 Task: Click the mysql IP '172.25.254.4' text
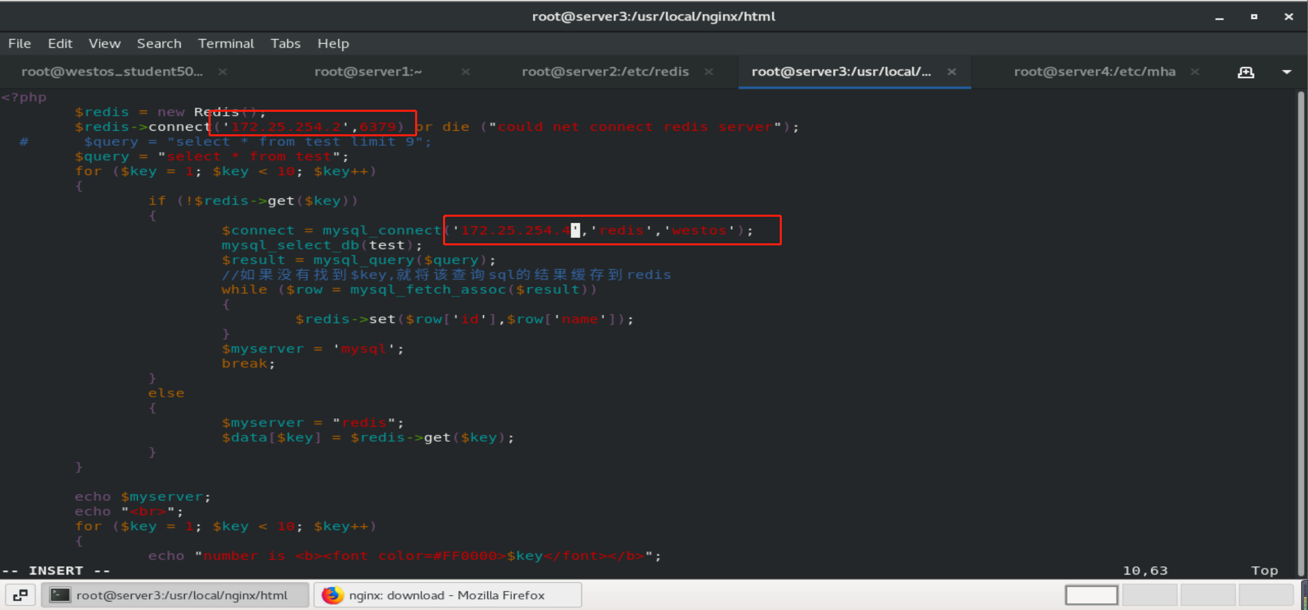tap(516, 230)
